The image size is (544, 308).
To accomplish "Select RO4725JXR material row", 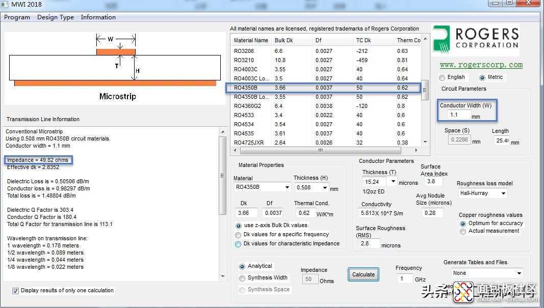I will tap(325, 143).
